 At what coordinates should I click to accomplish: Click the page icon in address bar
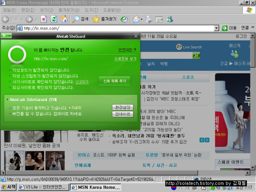20,28
